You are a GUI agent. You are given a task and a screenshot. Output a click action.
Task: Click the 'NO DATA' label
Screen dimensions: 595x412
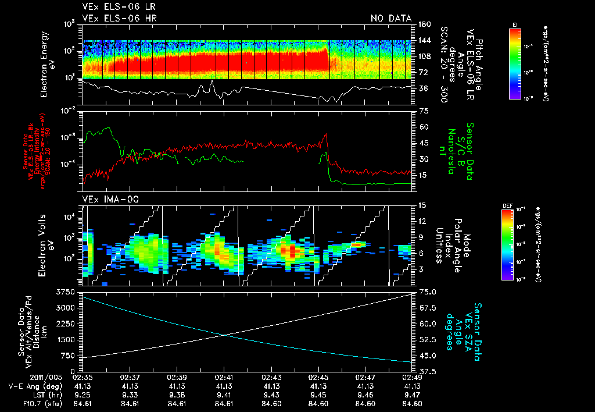(x=391, y=18)
